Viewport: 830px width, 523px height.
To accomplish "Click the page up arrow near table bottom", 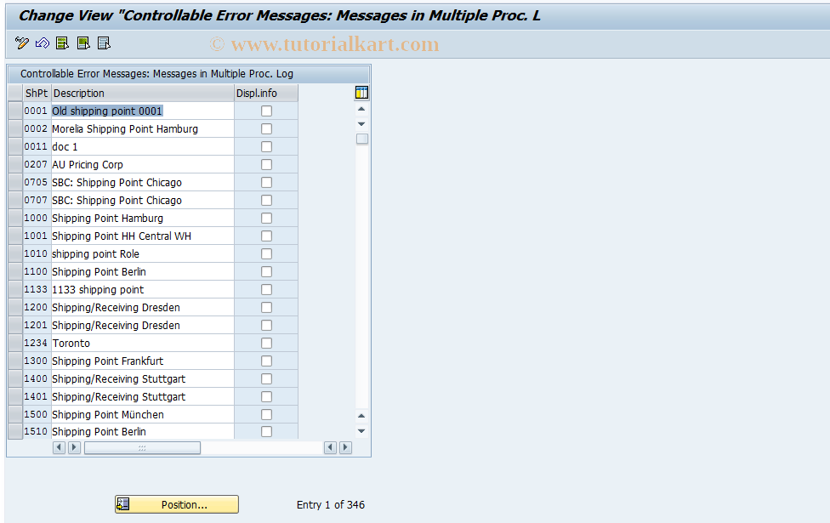I will (361, 416).
